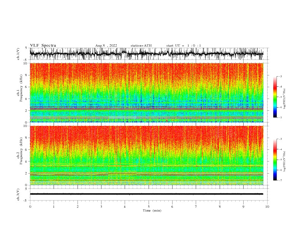
Task: Click the "6" kHz tick of ch.2 frequency axis
Action: point(26,150)
